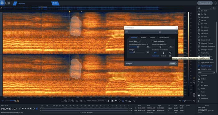
Task: Toggle the record button in transport
Action: pyautogui.click(x=23, y=108)
